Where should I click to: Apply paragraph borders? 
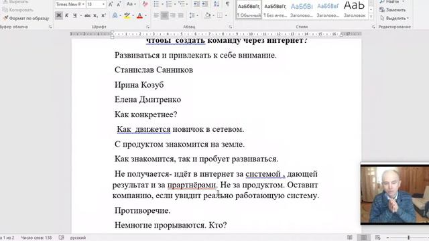tap(220, 15)
